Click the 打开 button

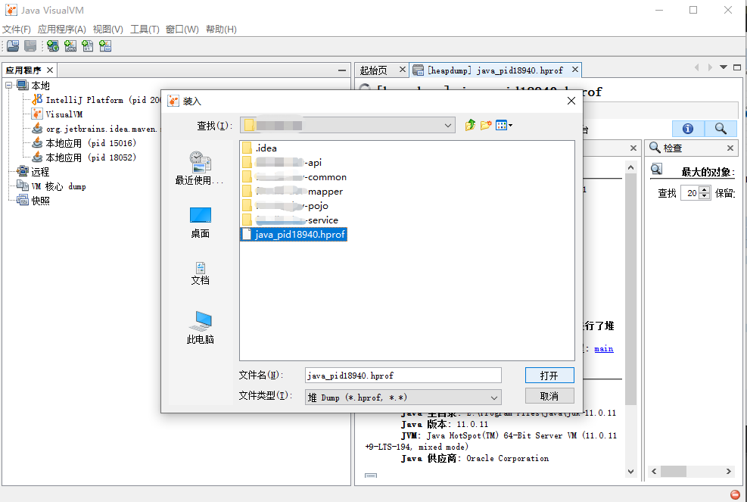click(548, 375)
